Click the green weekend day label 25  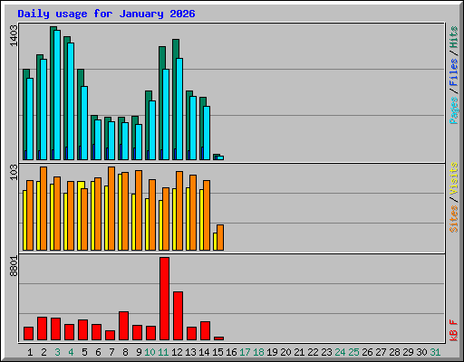pos(353,352)
